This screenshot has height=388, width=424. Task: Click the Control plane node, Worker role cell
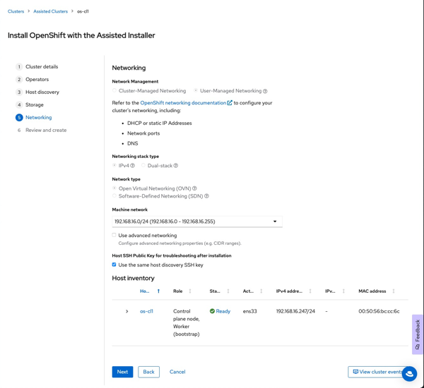[187, 322]
